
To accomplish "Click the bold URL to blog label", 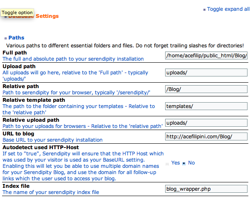I will pyautogui.click(x=18, y=134).
